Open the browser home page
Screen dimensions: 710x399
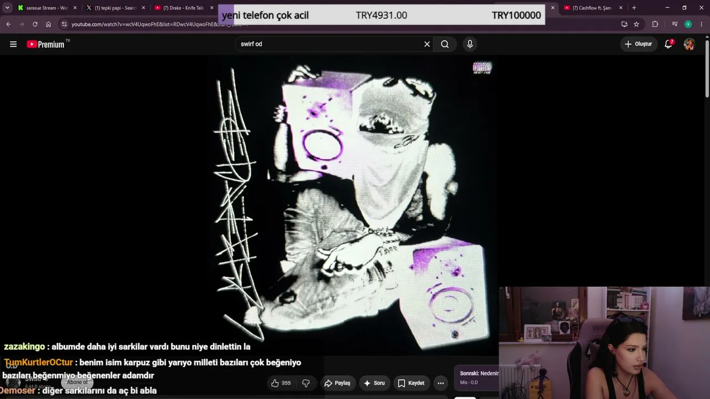click(x=48, y=24)
